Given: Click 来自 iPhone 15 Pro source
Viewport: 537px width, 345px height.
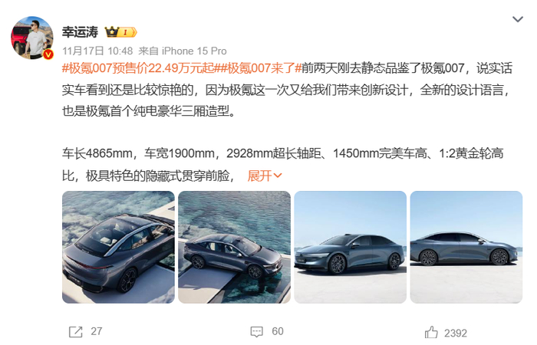Looking at the screenshot, I should 183,51.
